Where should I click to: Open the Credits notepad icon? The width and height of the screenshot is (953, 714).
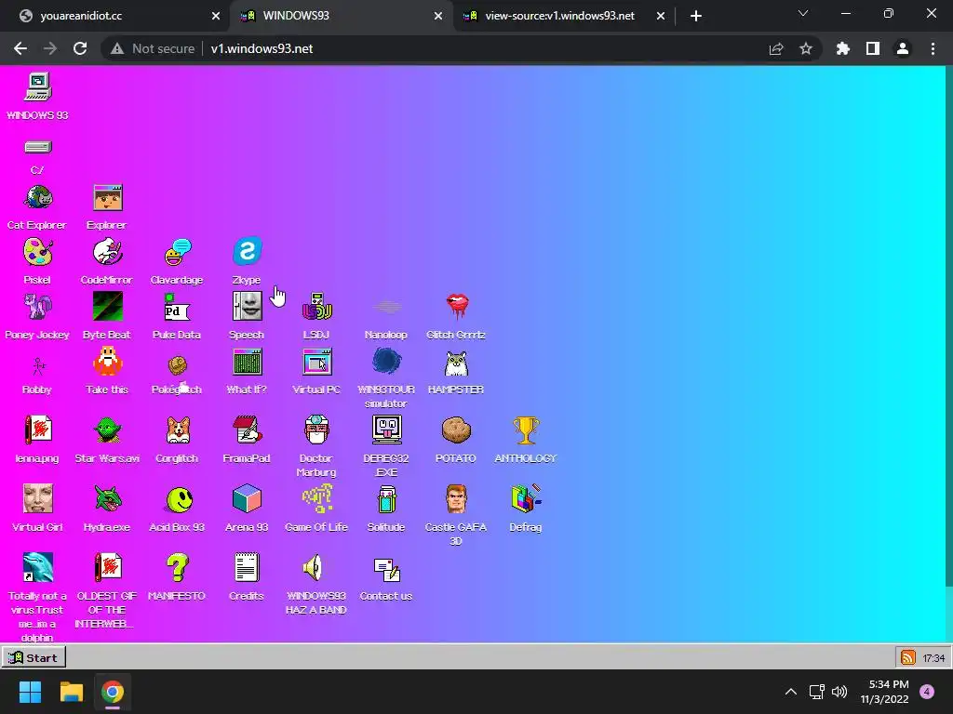[x=247, y=567]
